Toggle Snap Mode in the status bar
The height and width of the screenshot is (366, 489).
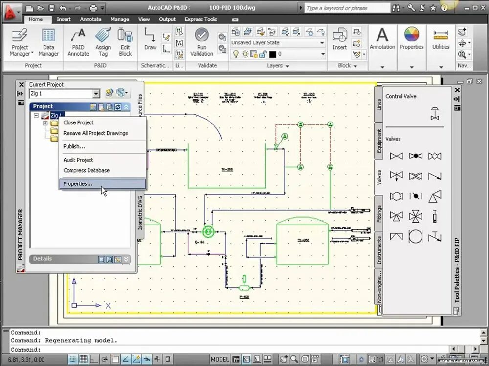73,359
